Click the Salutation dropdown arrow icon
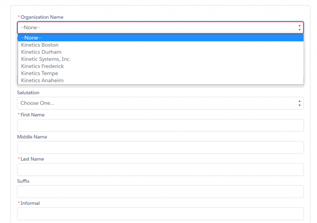The image size is (317, 223). 299,103
